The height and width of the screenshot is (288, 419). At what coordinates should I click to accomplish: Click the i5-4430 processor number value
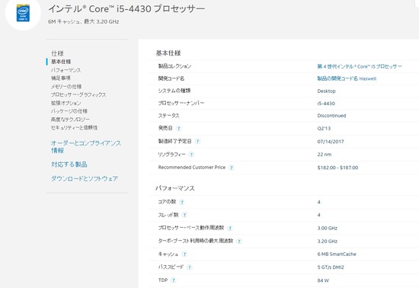326,104
